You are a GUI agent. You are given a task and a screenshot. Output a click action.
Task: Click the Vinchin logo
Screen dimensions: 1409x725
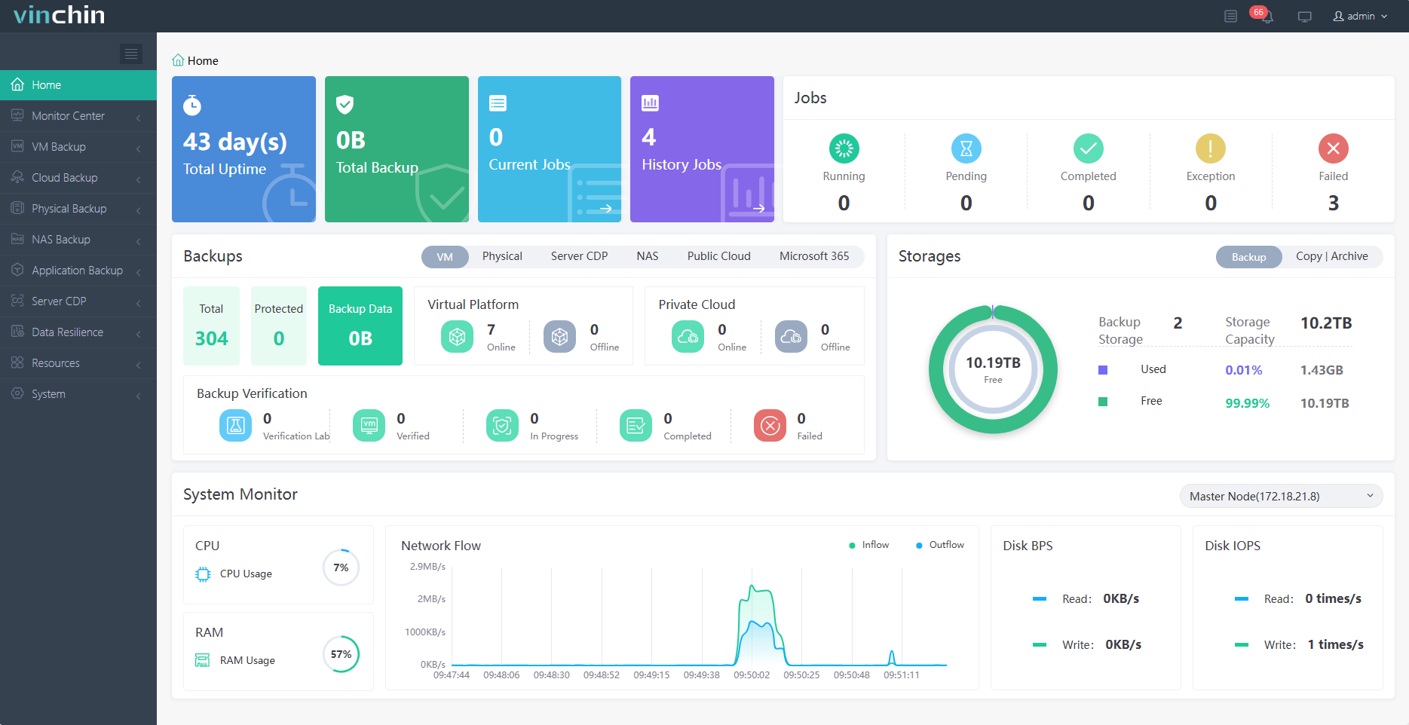(x=60, y=15)
